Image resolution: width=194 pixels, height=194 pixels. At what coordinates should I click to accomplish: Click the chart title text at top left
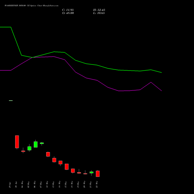(x=31, y=6)
